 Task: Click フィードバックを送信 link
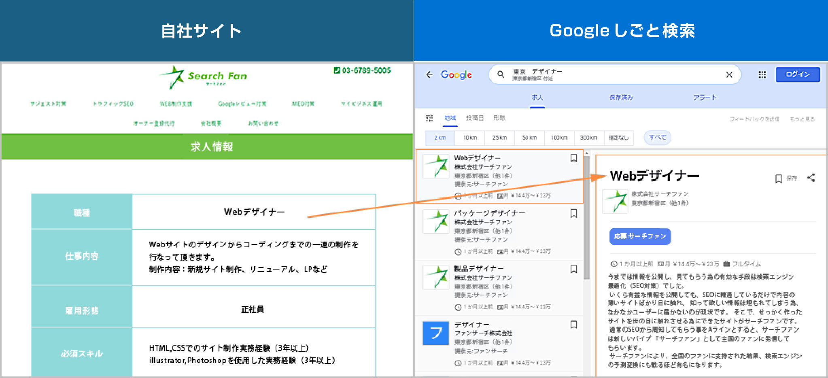[x=754, y=119]
